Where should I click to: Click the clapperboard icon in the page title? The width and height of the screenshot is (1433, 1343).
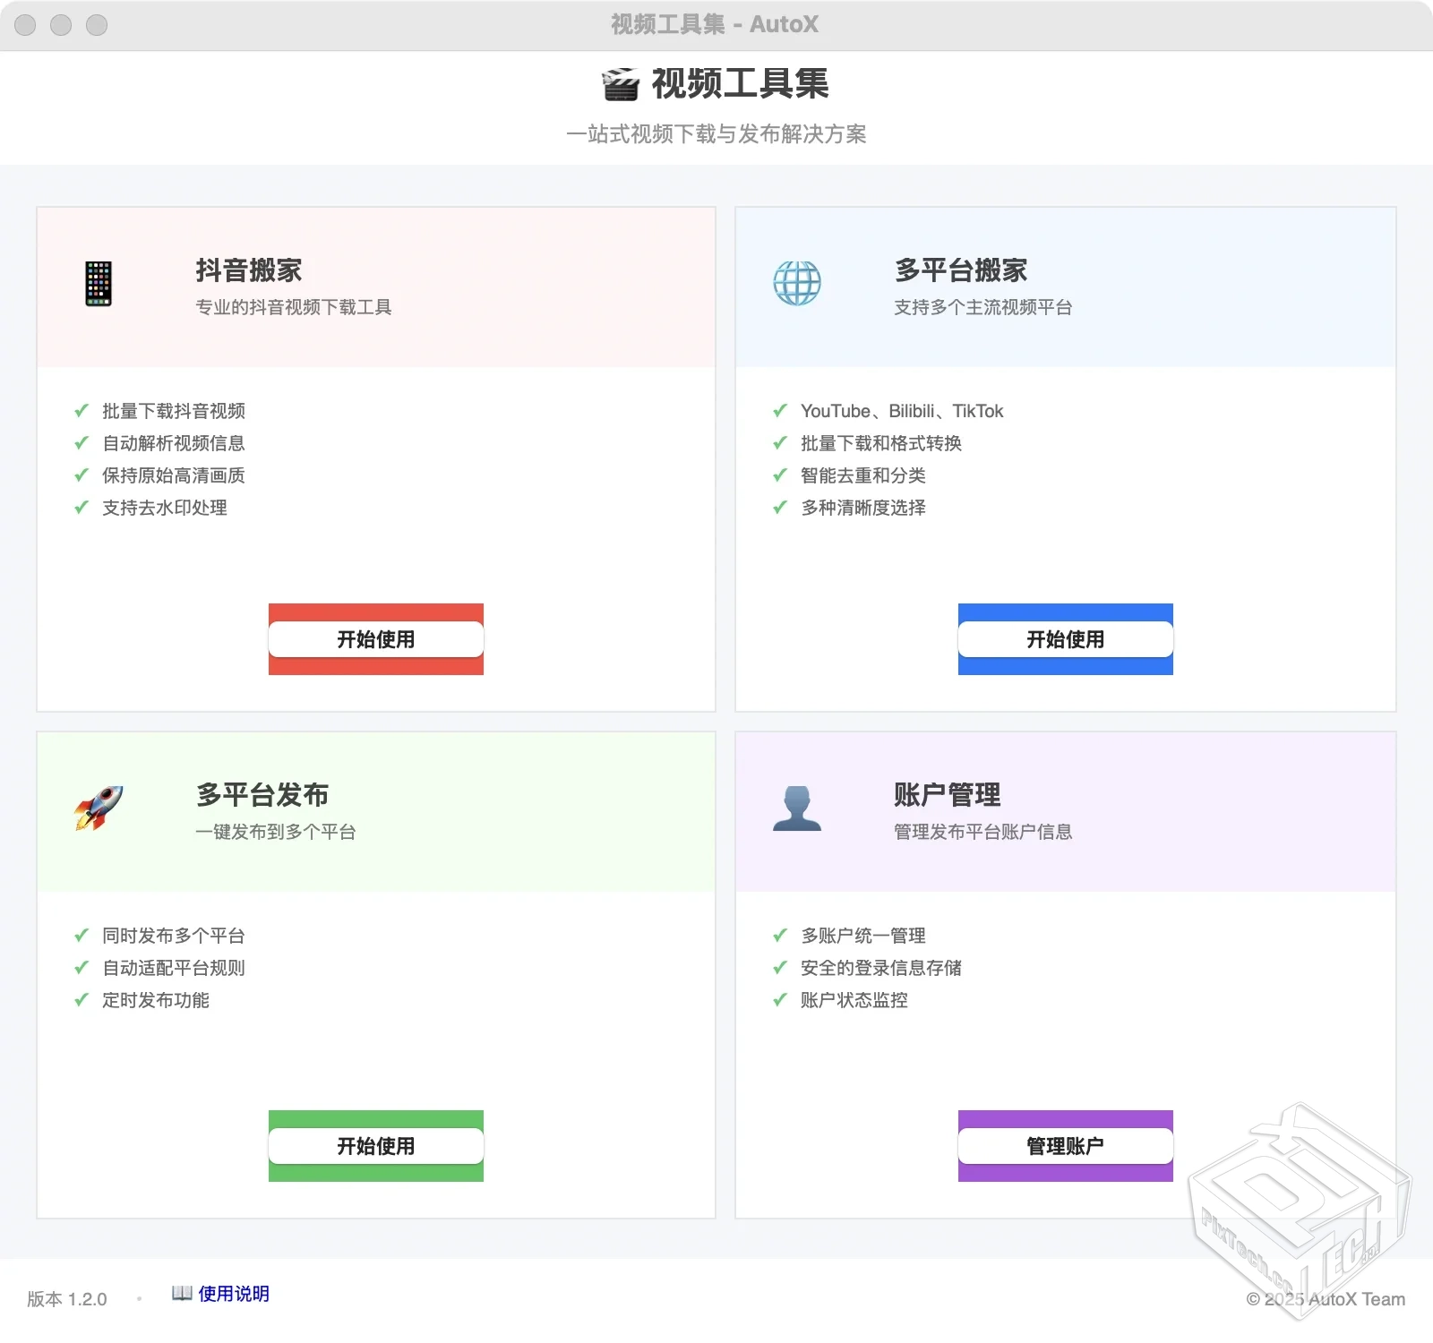tap(617, 83)
